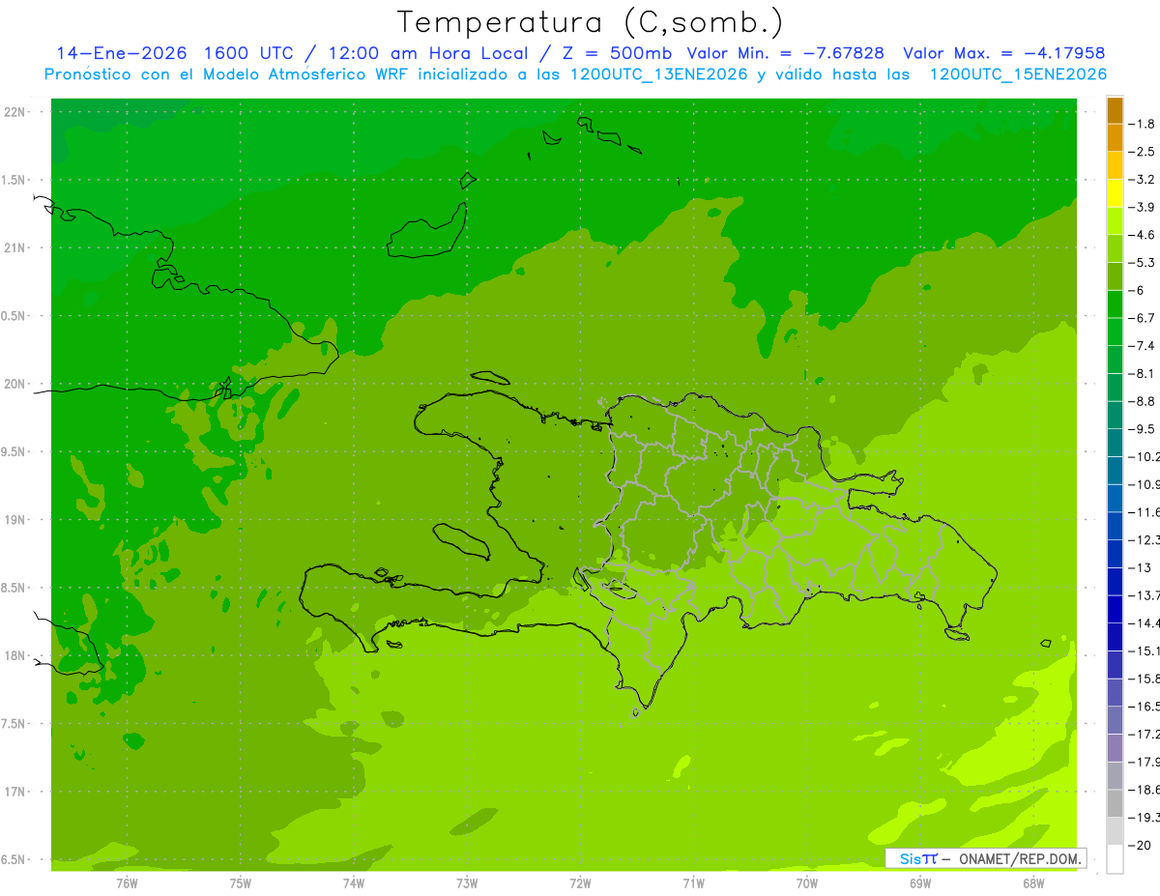1160x896 pixels.
Task: Click blue swatch between -11.6 and -12.3
Action: click(1115, 526)
